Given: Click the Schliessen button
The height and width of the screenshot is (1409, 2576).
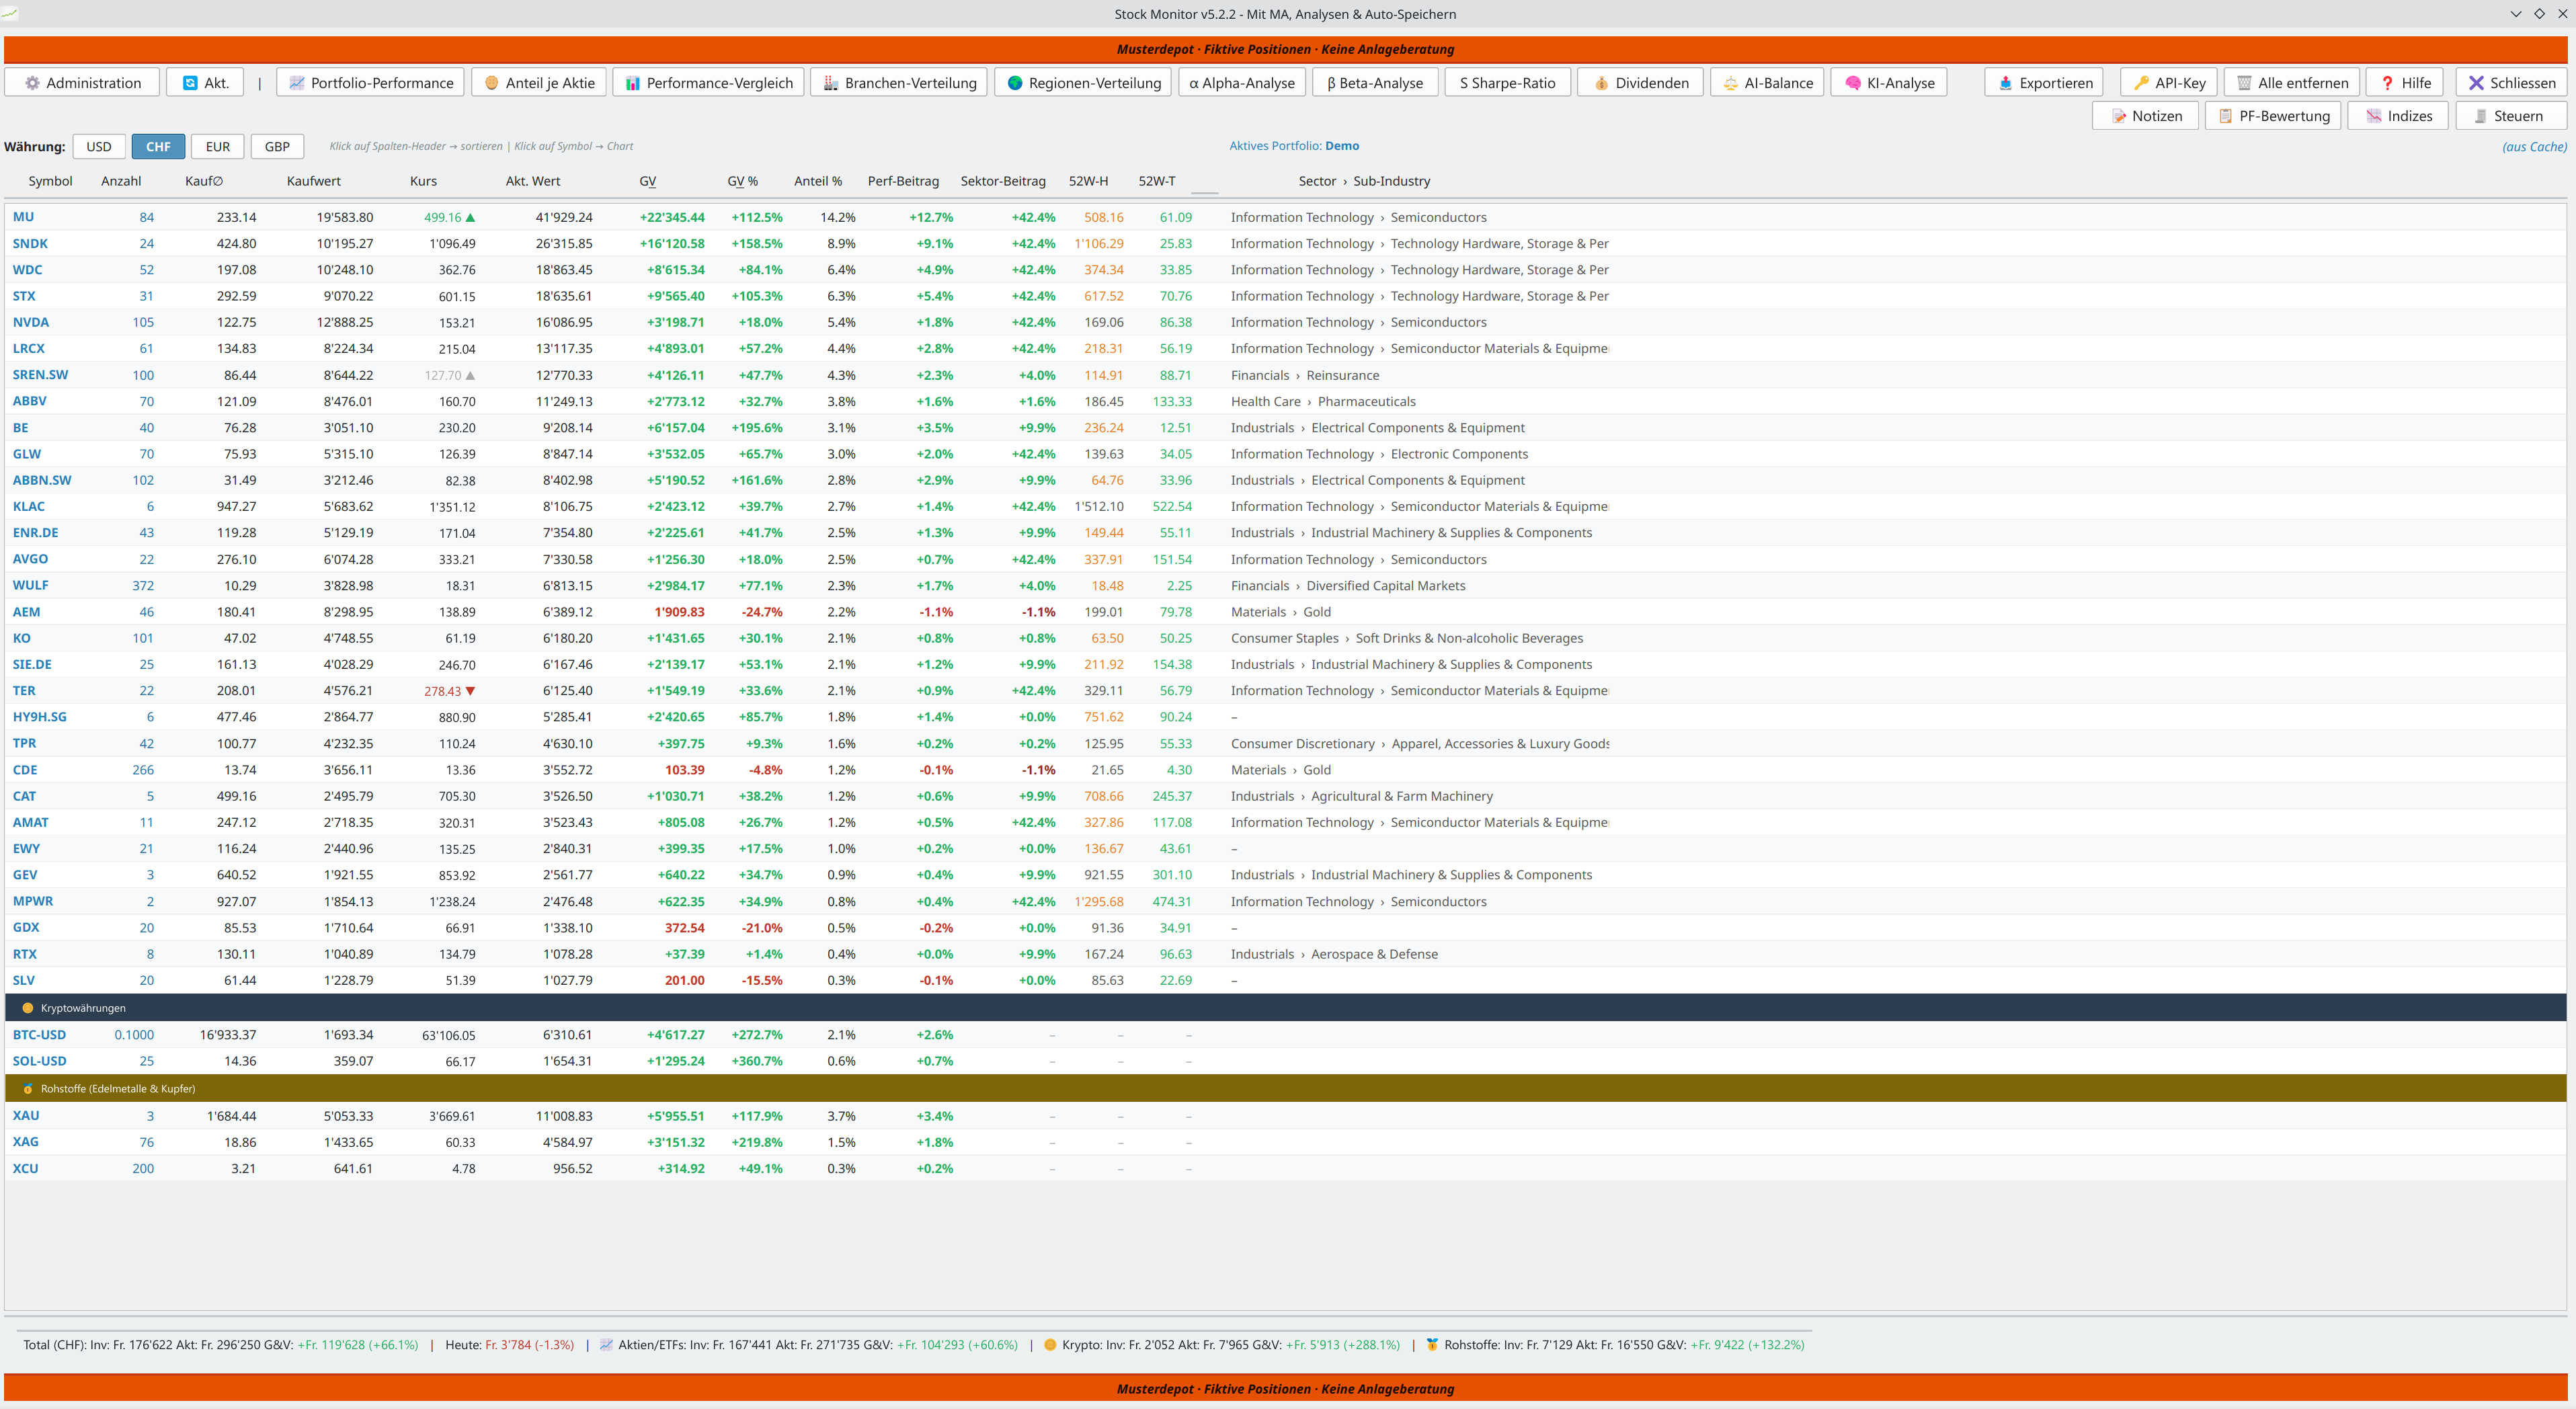Looking at the screenshot, I should (2511, 83).
